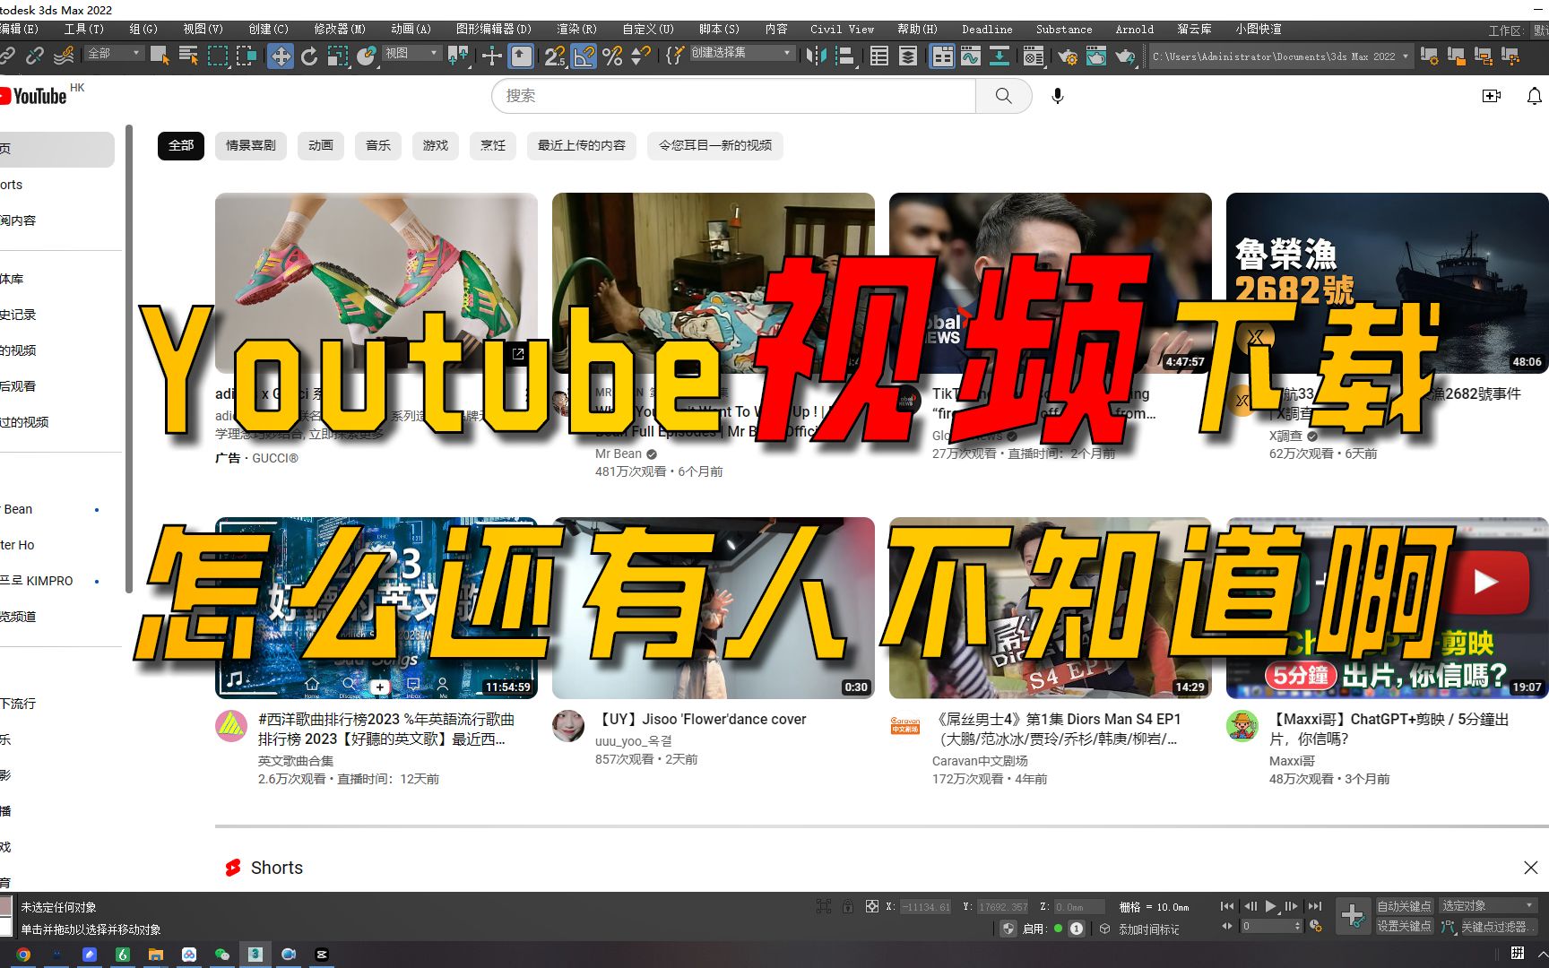Open the Material Editor icon
The image size is (1549, 968).
click(1034, 56)
